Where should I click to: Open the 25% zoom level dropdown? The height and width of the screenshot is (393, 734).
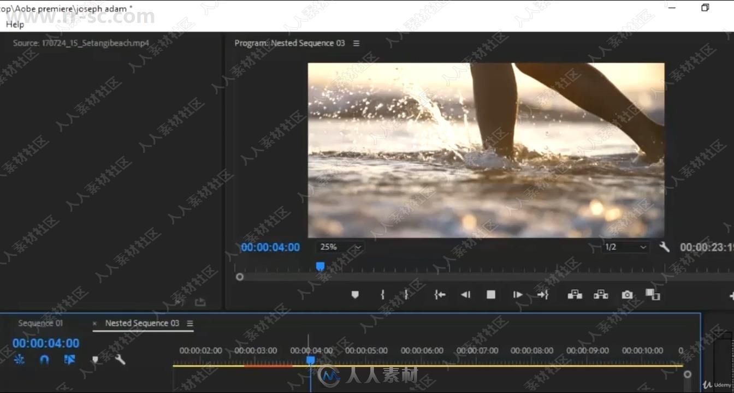pos(340,247)
